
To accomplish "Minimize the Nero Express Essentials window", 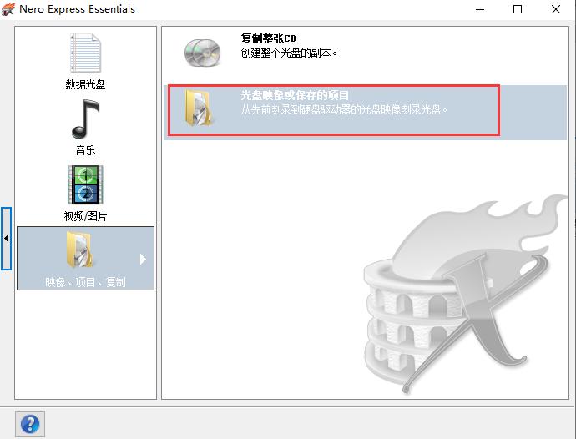I will pyautogui.click(x=480, y=9).
